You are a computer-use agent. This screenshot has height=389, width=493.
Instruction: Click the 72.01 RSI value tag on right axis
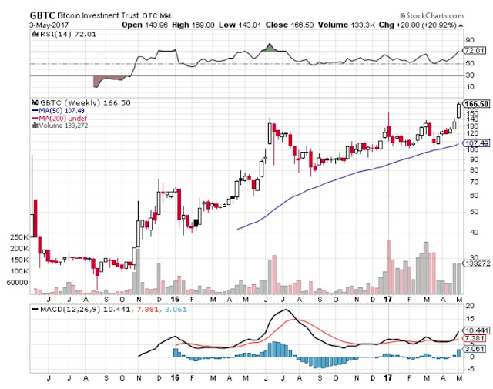coord(475,50)
